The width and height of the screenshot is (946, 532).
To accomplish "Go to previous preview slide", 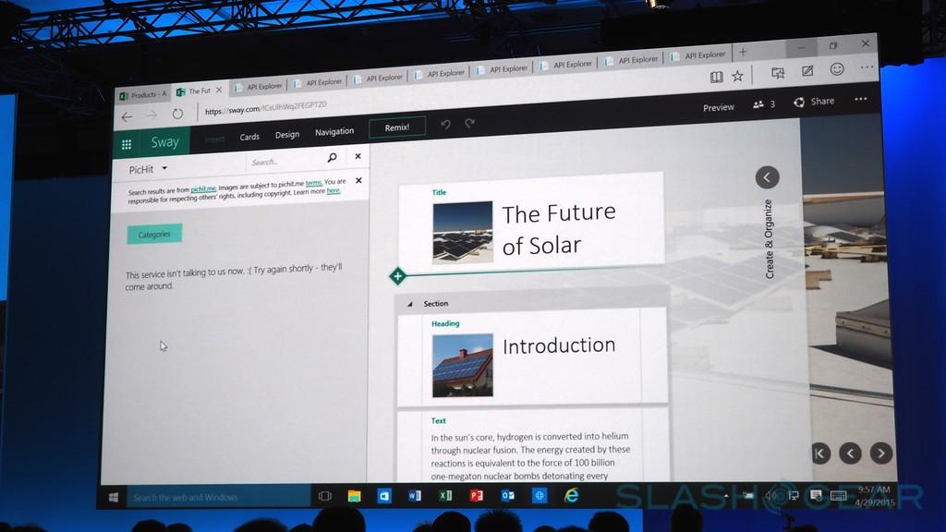I will tap(850, 453).
